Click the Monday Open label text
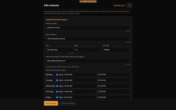Viewport: 176px width, 110px height. 61,75
